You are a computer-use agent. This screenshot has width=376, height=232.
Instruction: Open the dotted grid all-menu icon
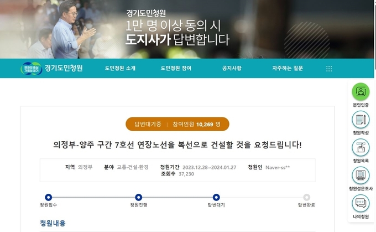point(329,69)
